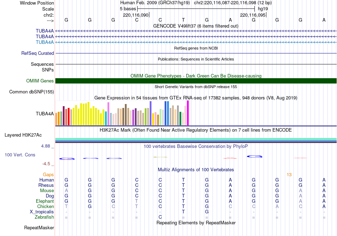Image resolution: width=337 pixels, height=236 pixels.
Task: Click the T in the X_tropicalis row
Action: 183,212
